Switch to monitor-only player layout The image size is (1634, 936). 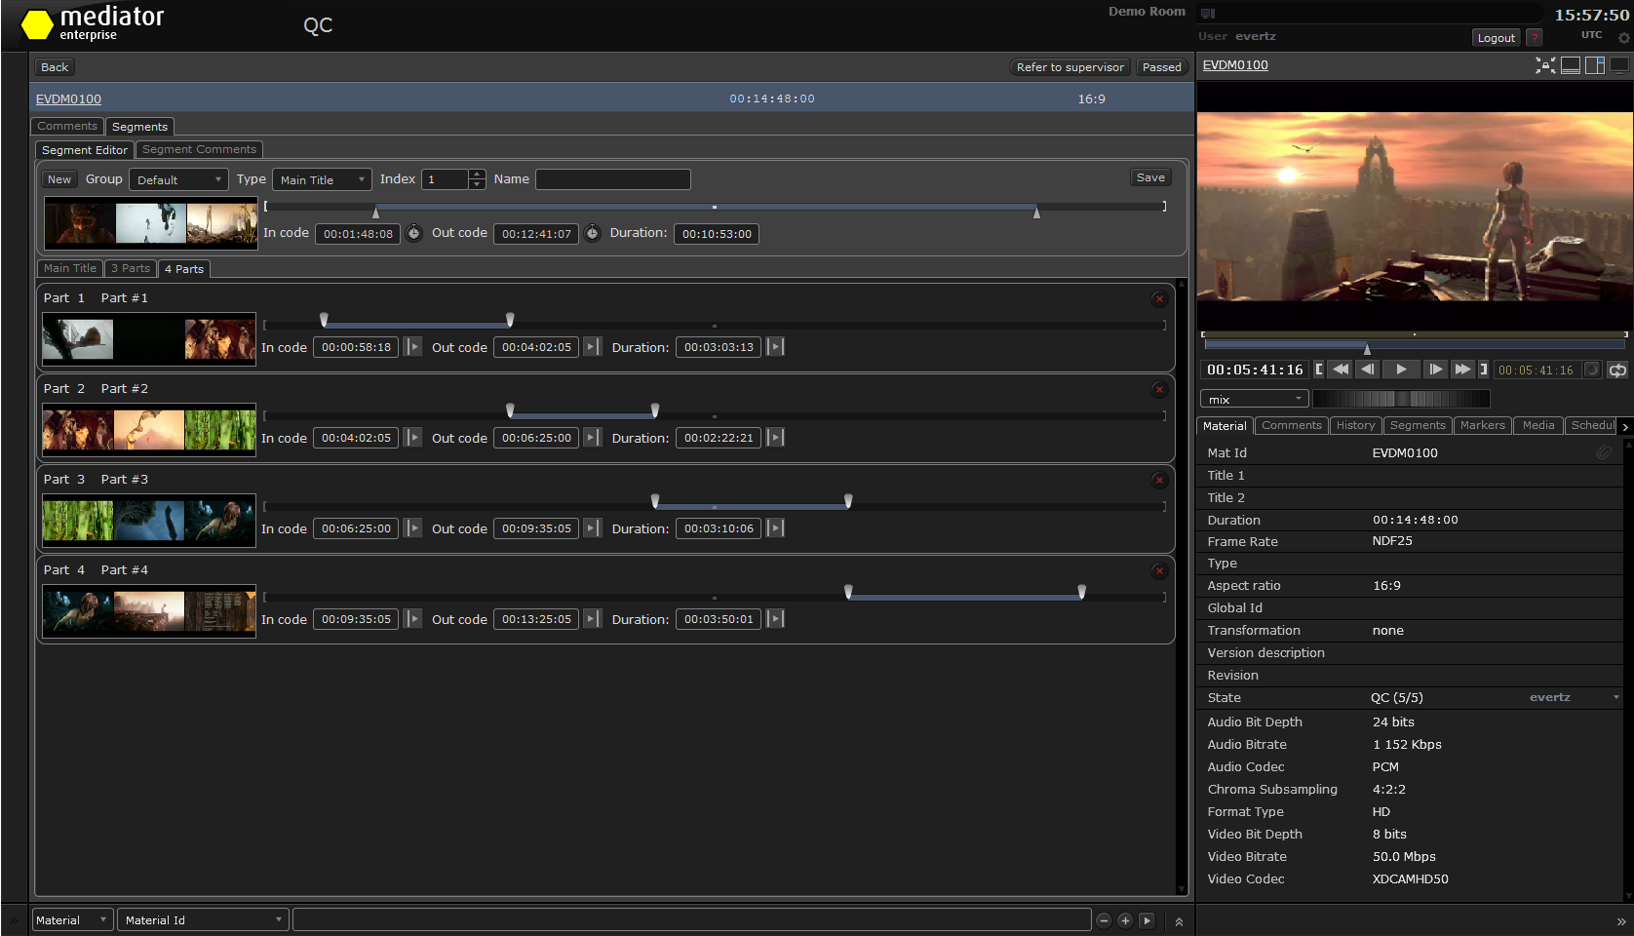(1619, 65)
